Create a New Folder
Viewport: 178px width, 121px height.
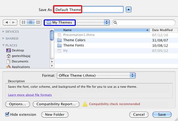pos(55,115)
